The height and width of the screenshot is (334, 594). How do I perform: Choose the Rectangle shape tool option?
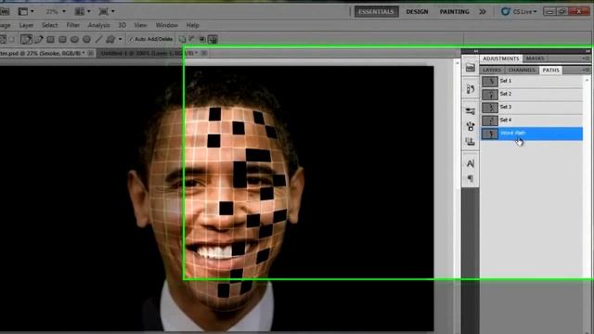tap(50, 39)
